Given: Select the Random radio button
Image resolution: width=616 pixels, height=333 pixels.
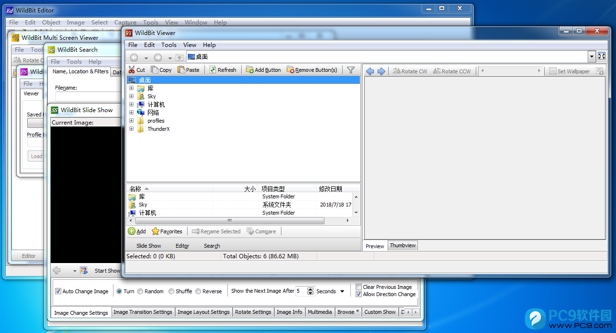Looking at the screenshot, I should click(x=140, y=291).
